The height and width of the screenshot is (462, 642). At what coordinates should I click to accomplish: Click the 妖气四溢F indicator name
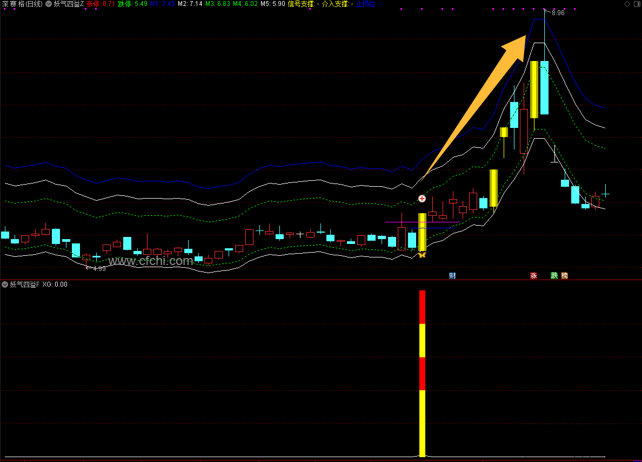[x=24, y=284]
